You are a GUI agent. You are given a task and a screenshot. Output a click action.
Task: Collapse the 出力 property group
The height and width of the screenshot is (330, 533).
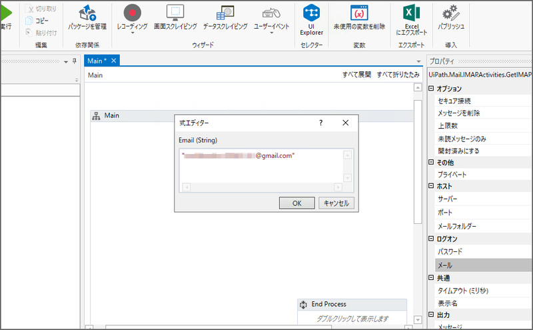(431, 315)
